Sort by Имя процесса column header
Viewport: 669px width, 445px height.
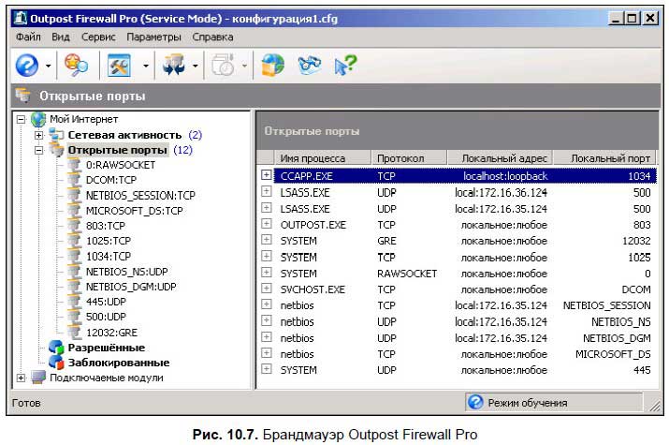[x=313, y=158]
